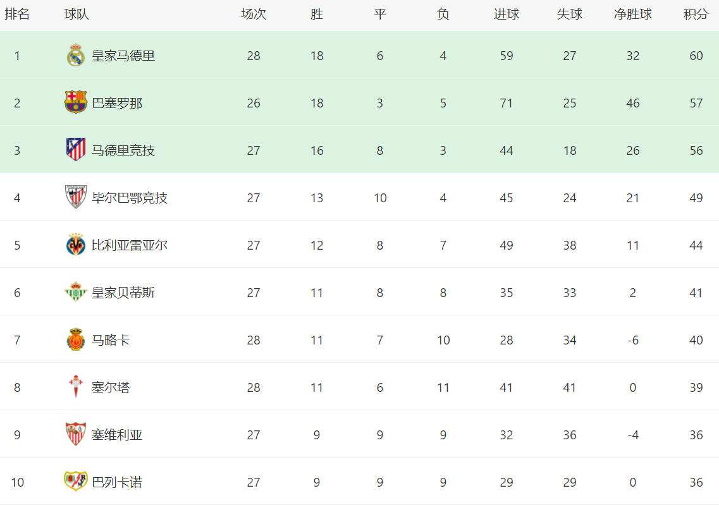This screenshot has height=505, width=719.
Task: Click team name 塞维利亚
Action: (117, 435)
